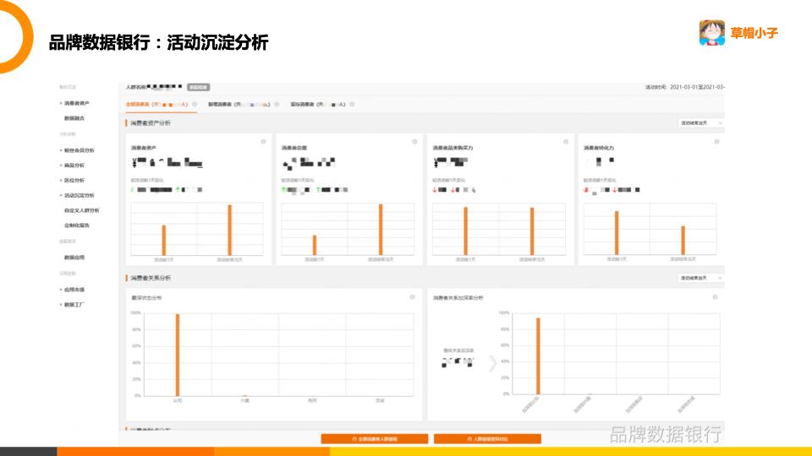The height and width of the screenshot is (456, 812).
Task: Click info icon beside 新增消费者 tab
Action: pos(277,105)
